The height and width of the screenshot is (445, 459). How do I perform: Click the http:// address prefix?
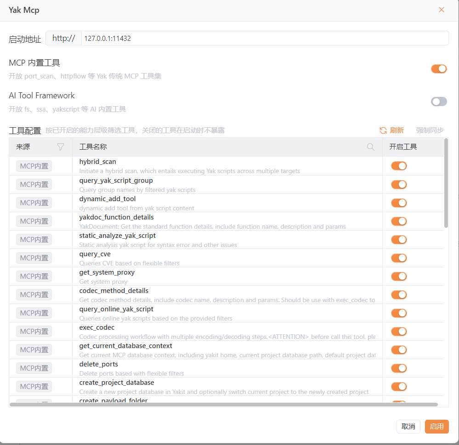pos(63,38)
